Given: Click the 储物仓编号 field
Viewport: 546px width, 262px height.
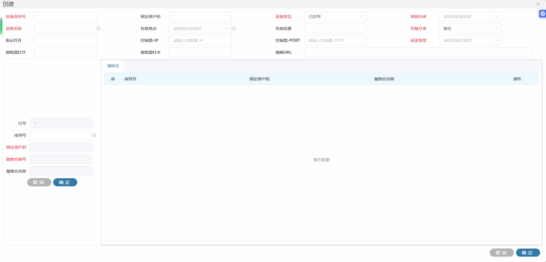Looking at the screenshot, I should [x=61, y=159].
